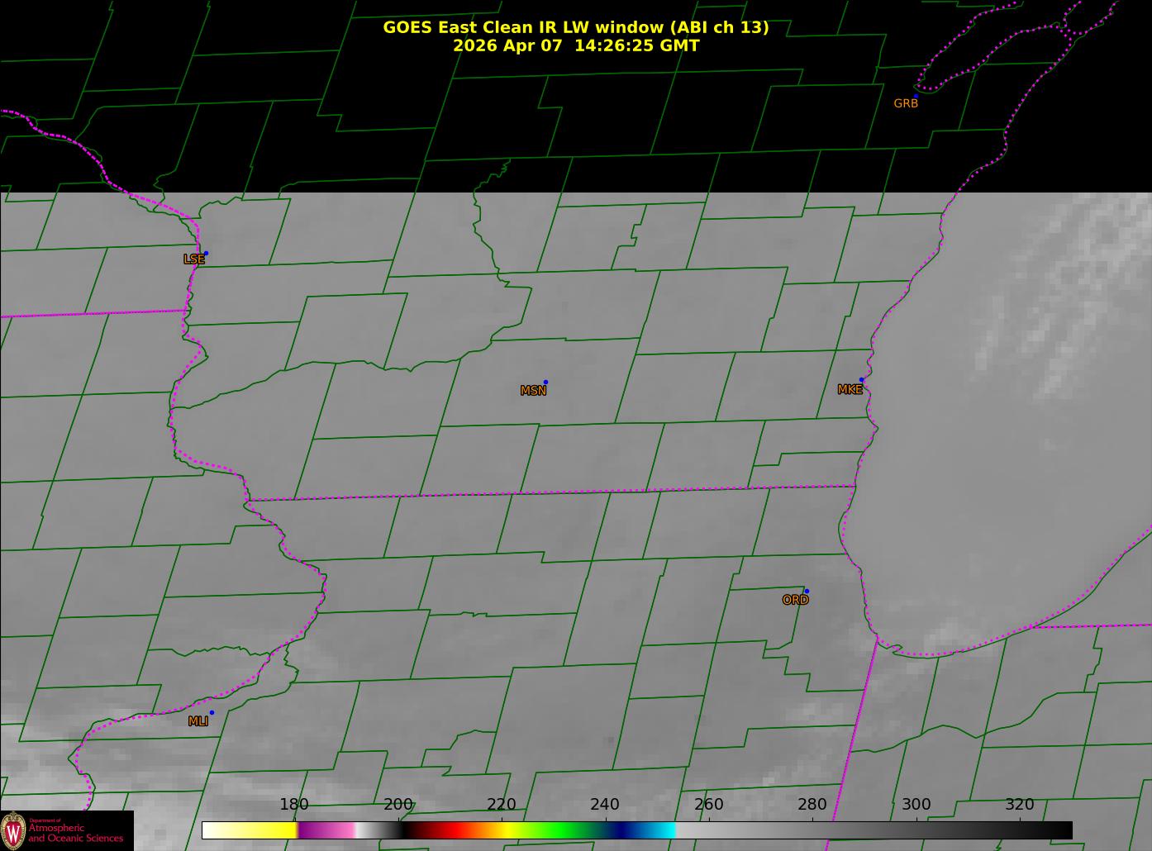Click the MLI station label
This screenshot has width=1152, height=851.
click(x=198, y=721)
